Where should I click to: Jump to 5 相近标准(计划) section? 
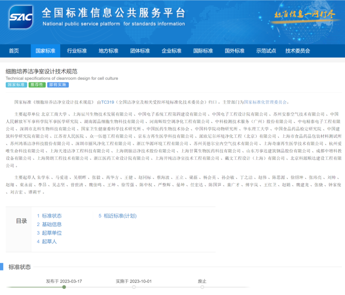click(x=118, y=216)
